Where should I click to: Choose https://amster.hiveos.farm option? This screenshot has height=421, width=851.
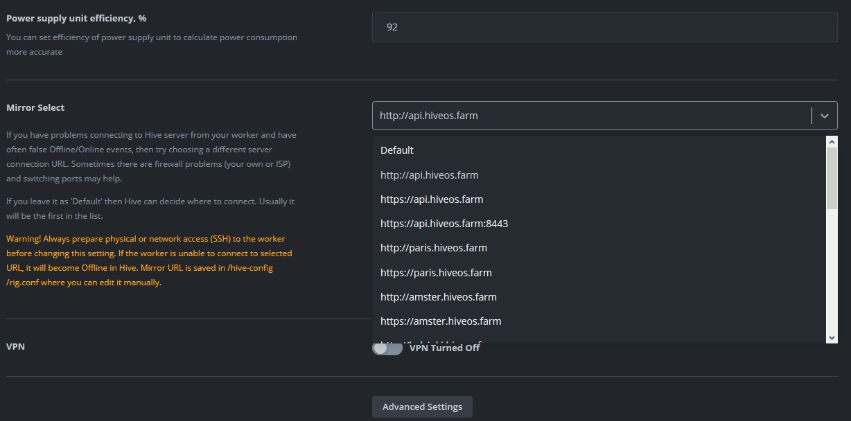click(441, 321)
